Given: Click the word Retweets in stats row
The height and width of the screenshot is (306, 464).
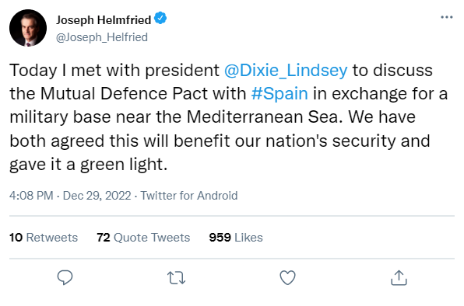Looking at the screenshot, I should (x=52, y=237).
